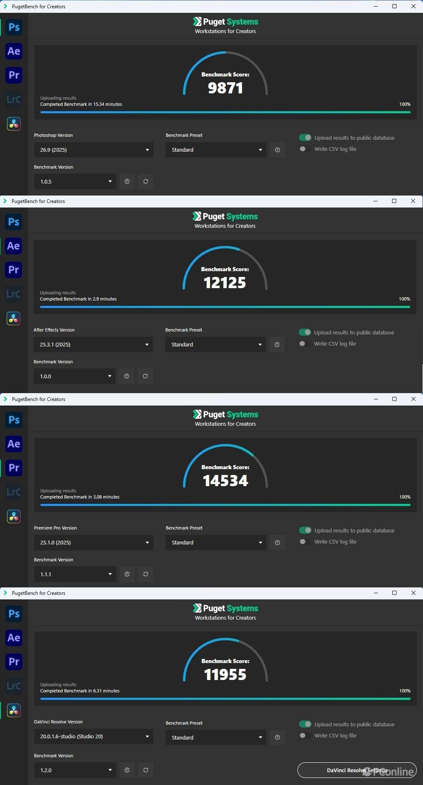Click Puget Systems logo in the 14534 score window

point(225,414)
